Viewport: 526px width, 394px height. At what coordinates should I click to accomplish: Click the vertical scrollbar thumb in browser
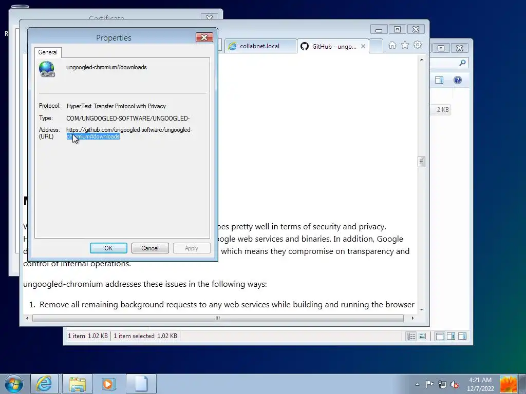click(422, 162)
